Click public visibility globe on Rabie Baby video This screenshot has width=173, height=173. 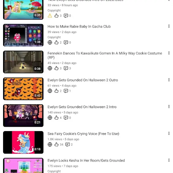coord(50,42)
